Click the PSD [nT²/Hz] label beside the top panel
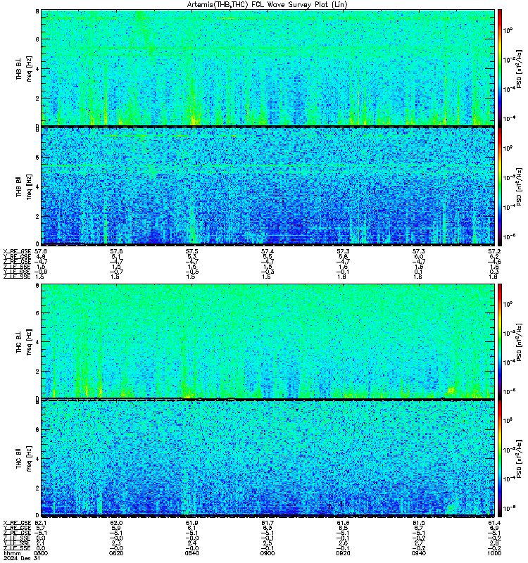The width and height of the screenshot is (528, 563). pos(519,69)
